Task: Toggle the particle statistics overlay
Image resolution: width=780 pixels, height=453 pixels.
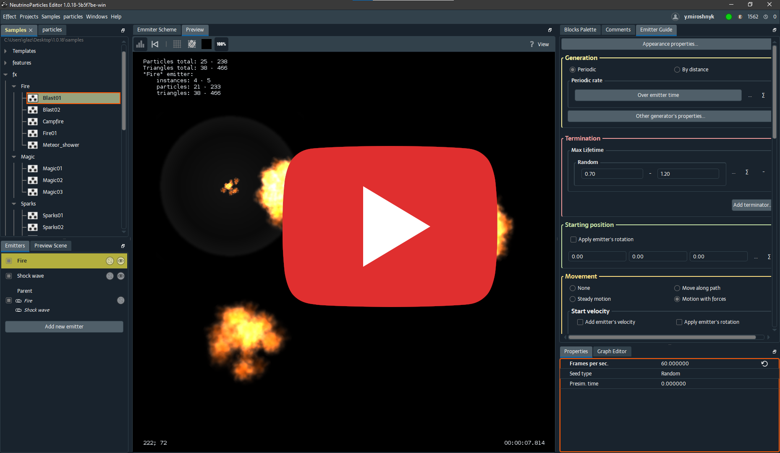Action: point(140,44)
